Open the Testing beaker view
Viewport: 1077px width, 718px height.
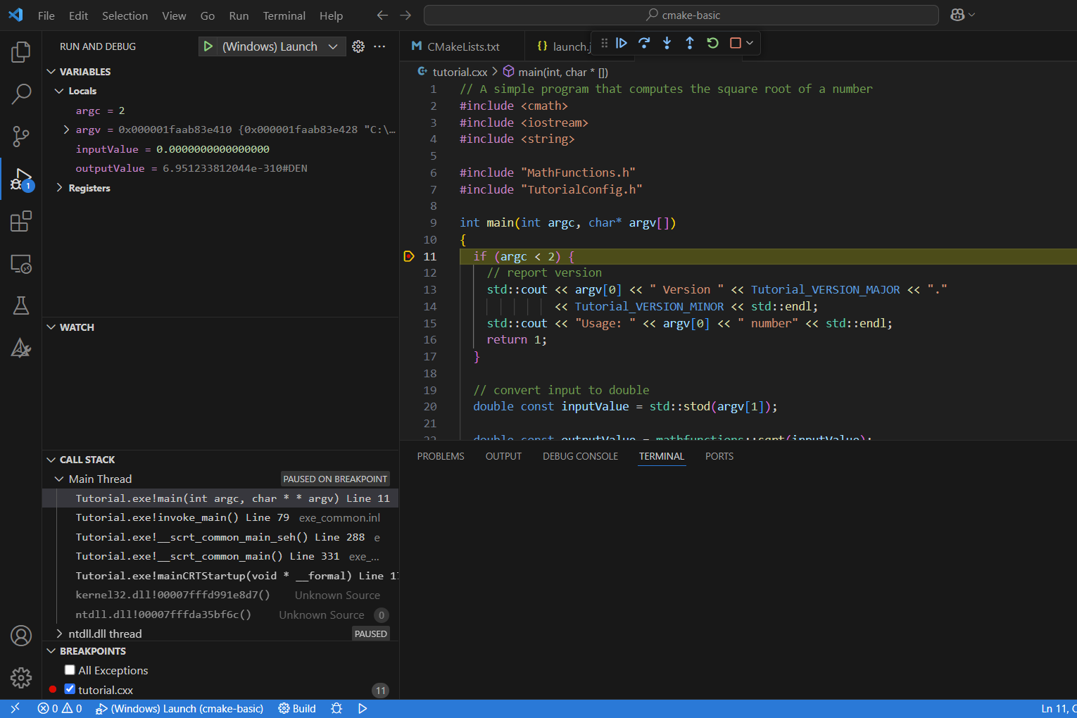coord(20,305)
